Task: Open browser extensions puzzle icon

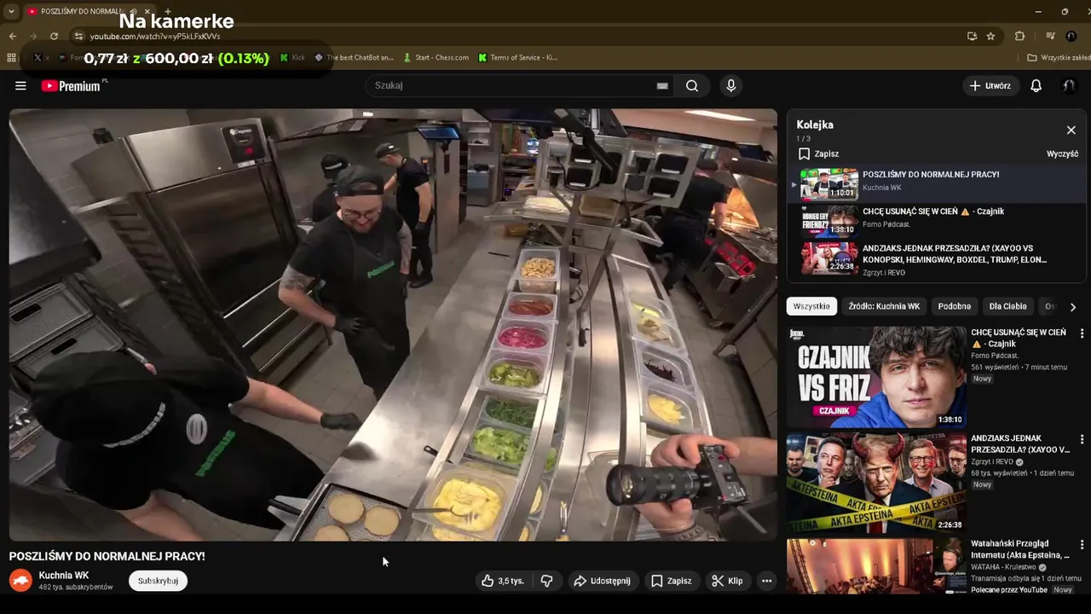Action: [x=1019, y=36]
